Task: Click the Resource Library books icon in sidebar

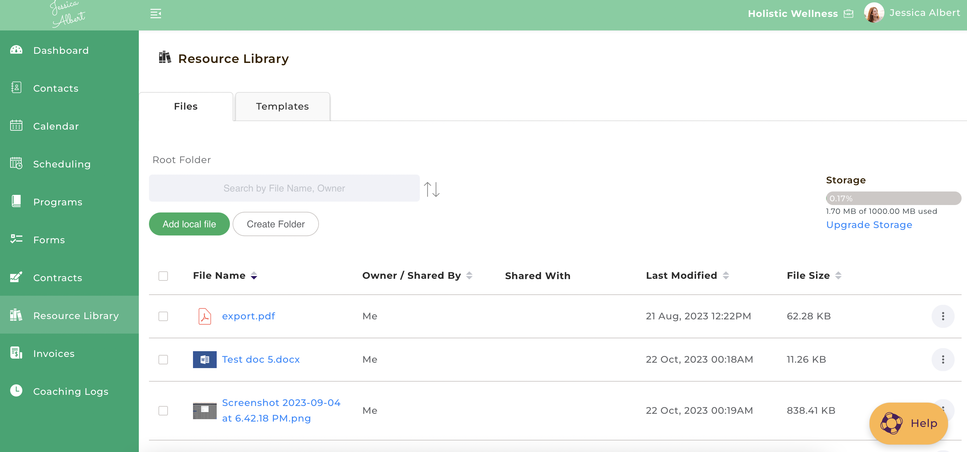Action: pyautogui.click(x=16, y=315)
